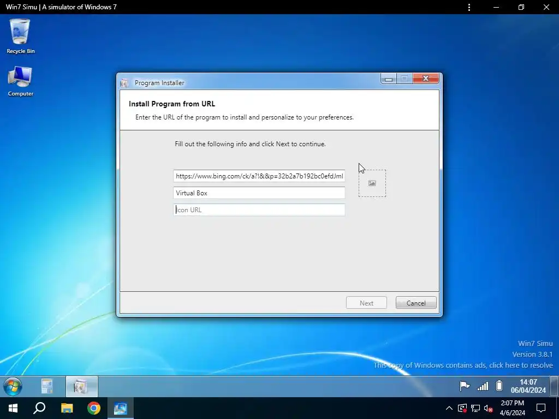Click the Next button in Program Installer
The width and height of the screenshot is (559, 419).
(x=366, y=303)
